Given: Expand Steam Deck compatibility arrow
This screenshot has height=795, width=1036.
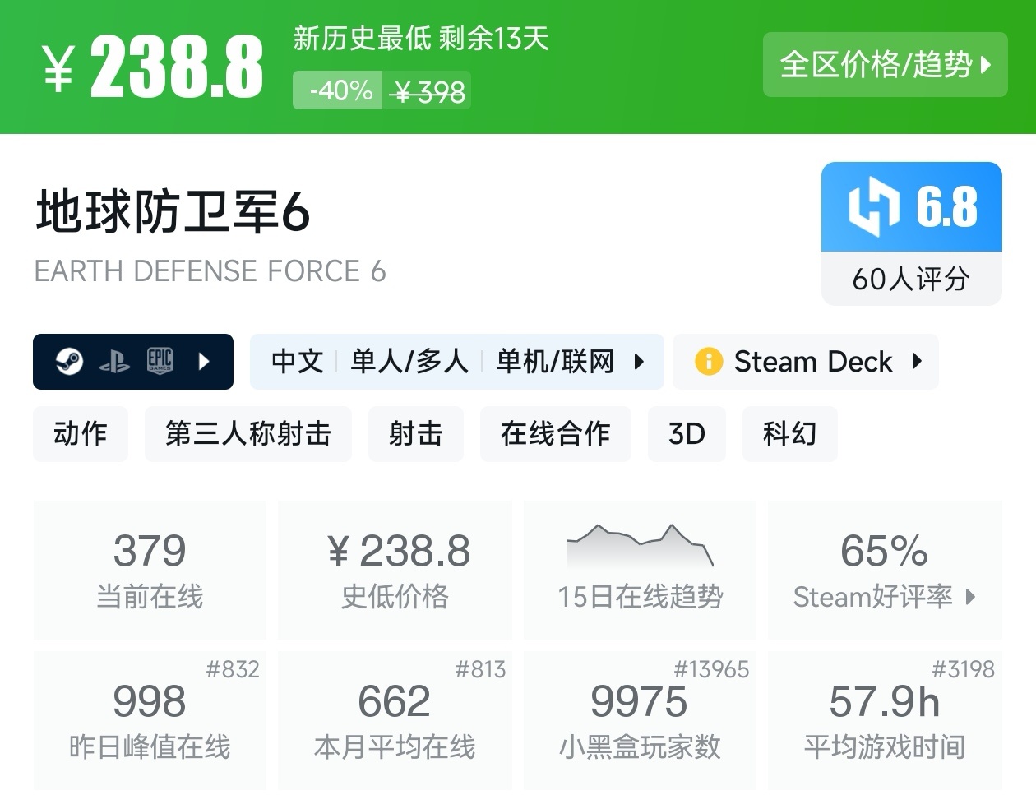Looking at the screenshot, I should pyautogui.click(x=917, y=362).
